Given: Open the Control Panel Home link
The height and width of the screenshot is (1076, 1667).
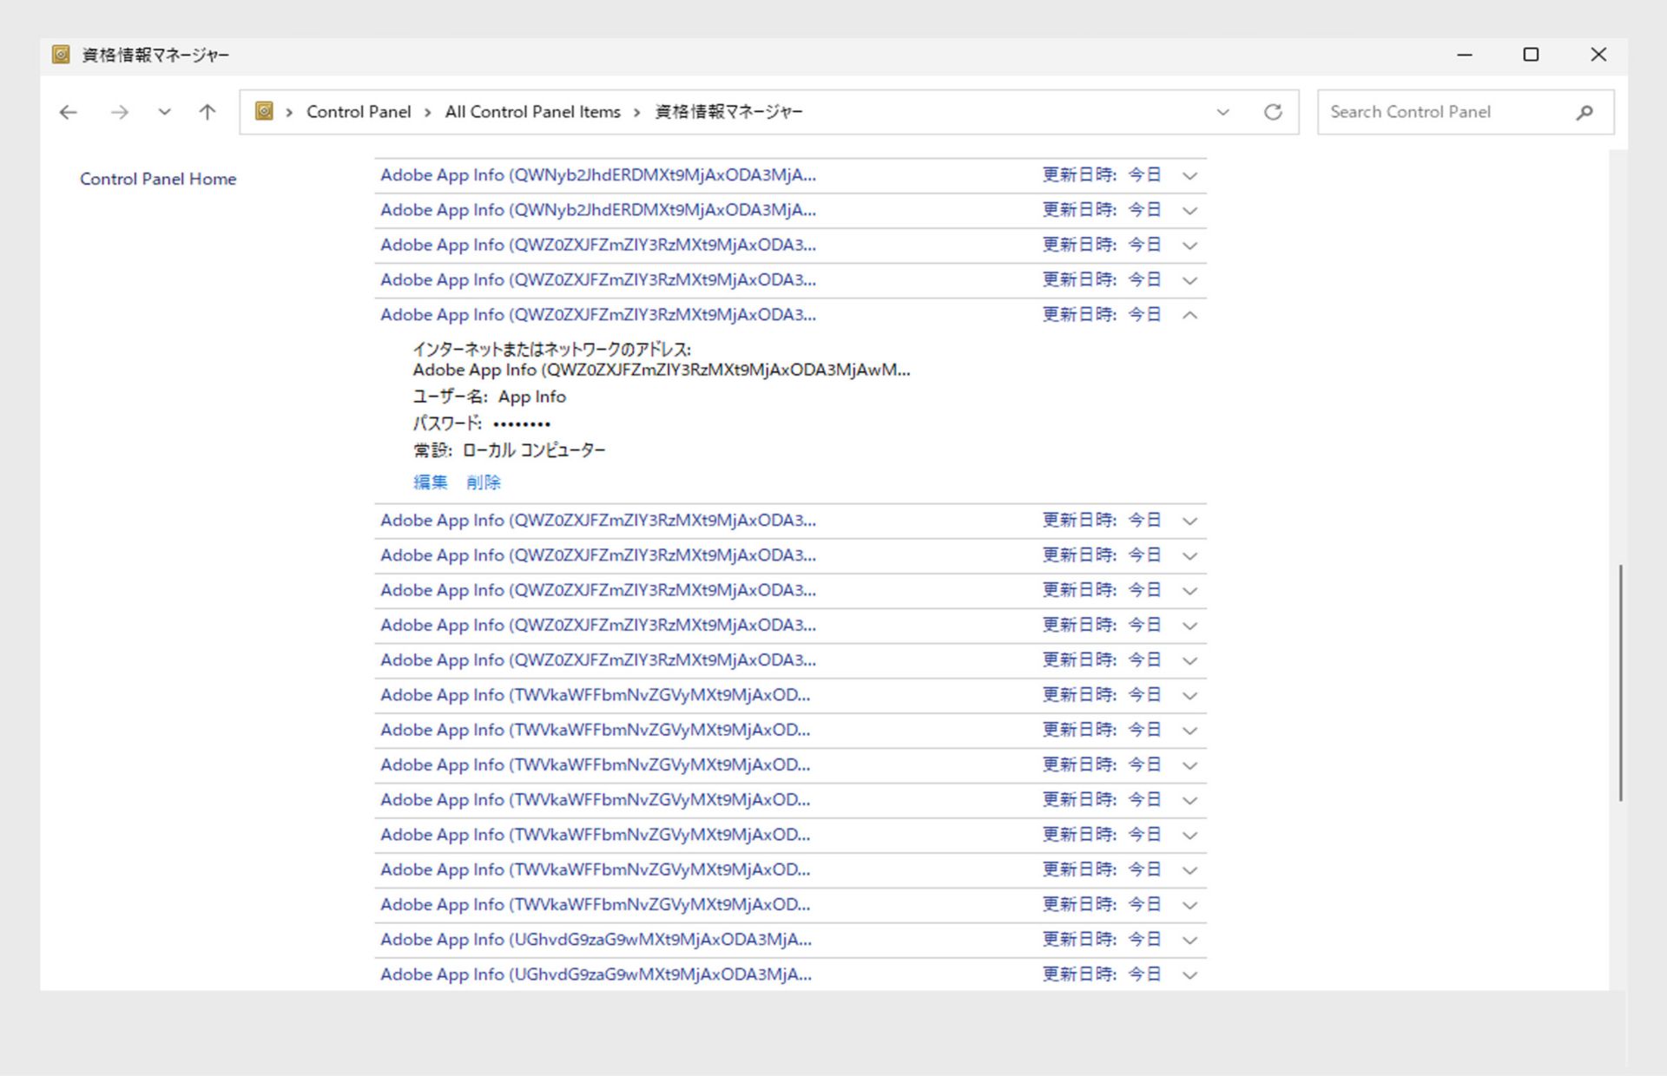Looking at the screenshot, I should pyautogui.click(x=158, y=179).
